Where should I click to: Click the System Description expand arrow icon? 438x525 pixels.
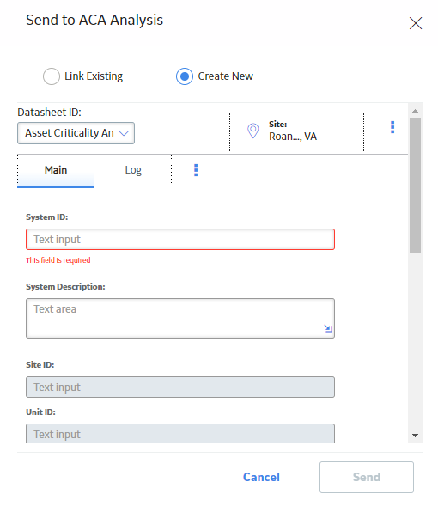click(328, 328)
